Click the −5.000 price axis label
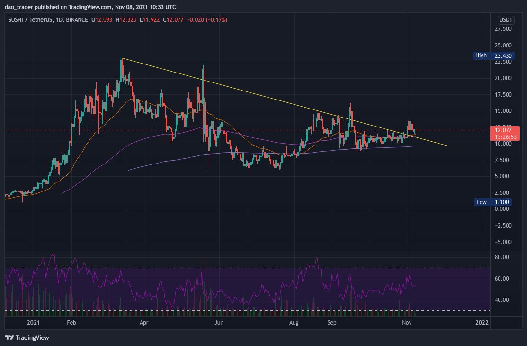527x346 pixels. (x=503, y=242)
